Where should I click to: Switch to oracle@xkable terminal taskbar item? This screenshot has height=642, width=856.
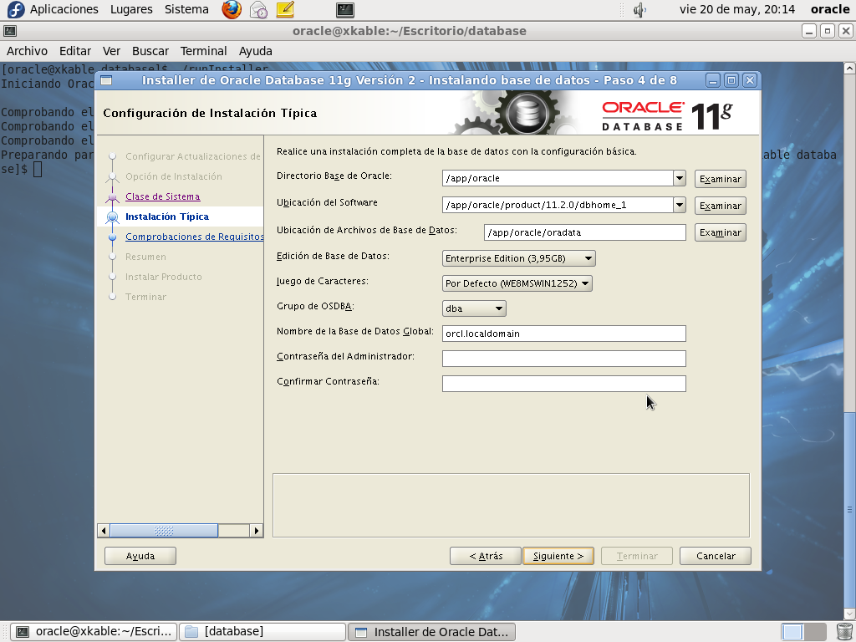click(94, 632)
